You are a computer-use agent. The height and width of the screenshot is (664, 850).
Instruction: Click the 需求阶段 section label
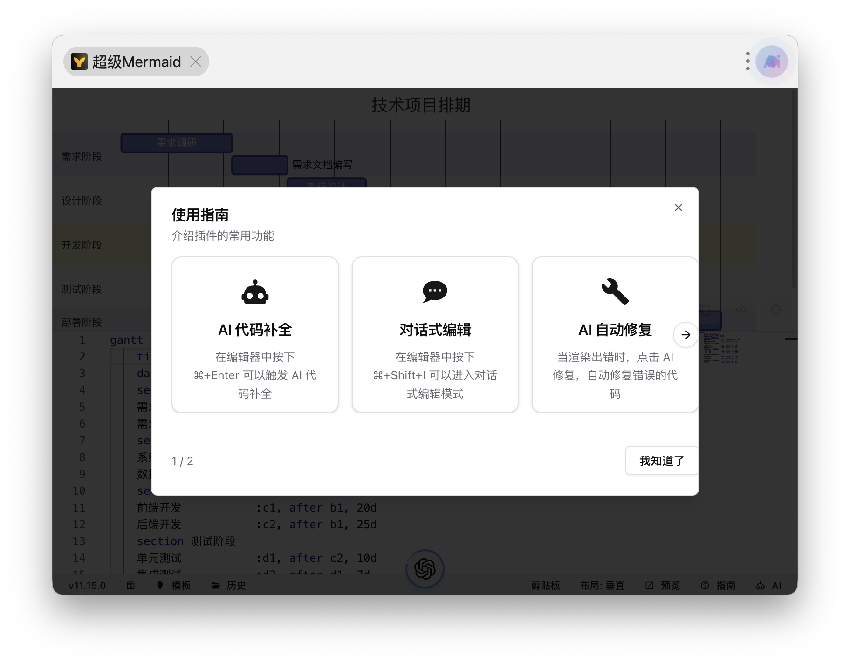pos(82,157)
